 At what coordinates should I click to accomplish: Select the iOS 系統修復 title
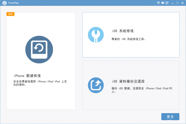pos(123,31)
